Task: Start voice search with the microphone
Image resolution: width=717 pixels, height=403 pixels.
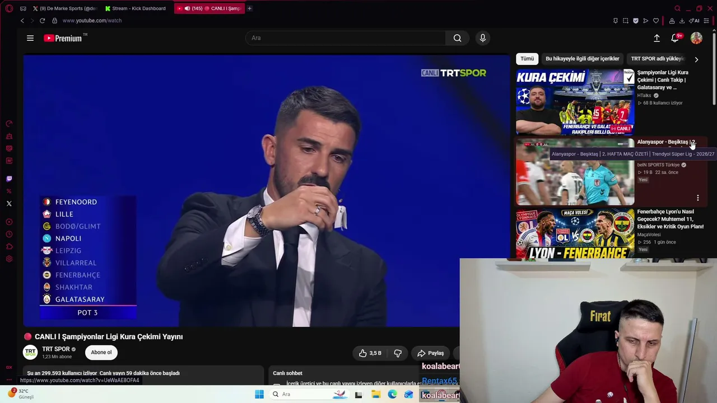Action: 483,38
